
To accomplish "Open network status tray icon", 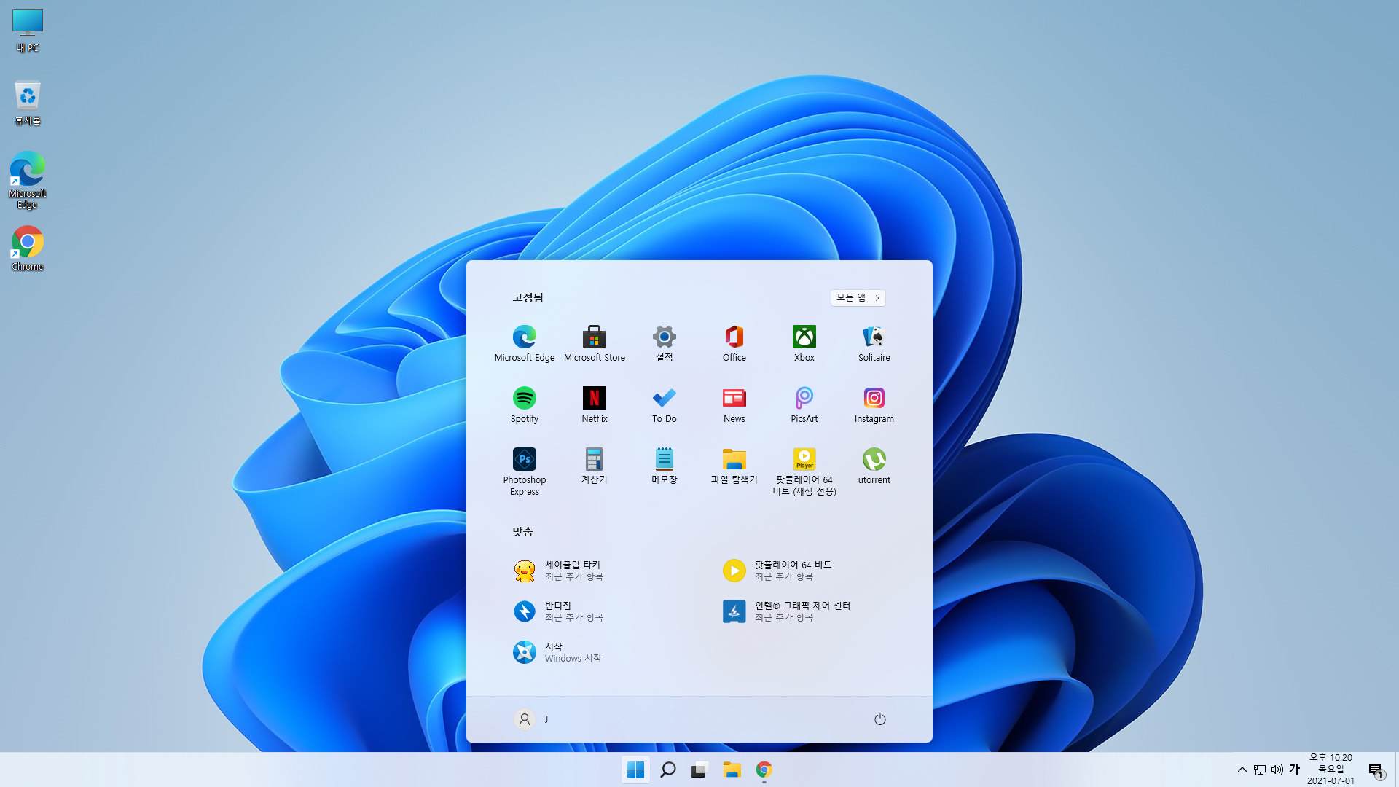I will 1260,770.
